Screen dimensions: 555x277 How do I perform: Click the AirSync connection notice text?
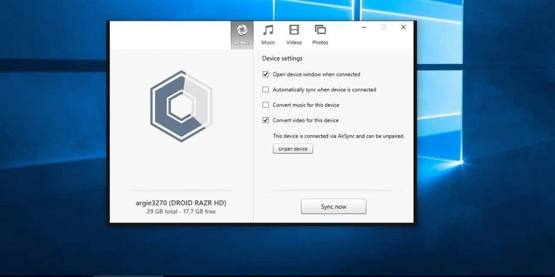(338, 136)
